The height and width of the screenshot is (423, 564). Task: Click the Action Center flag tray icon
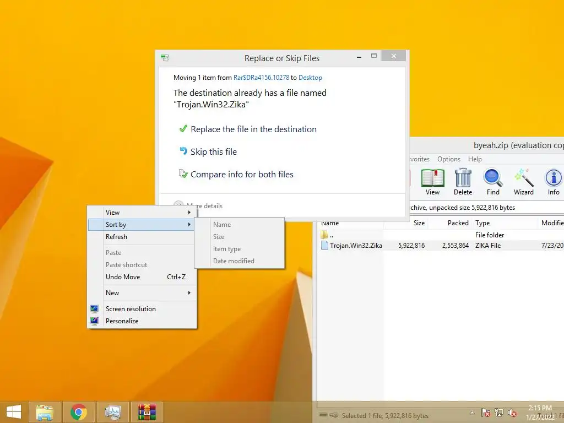(486, 413)
